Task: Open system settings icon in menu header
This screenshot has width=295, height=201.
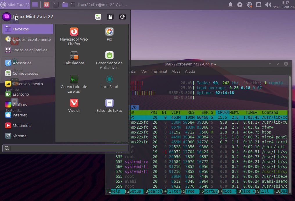Action: tap(98, 17)
